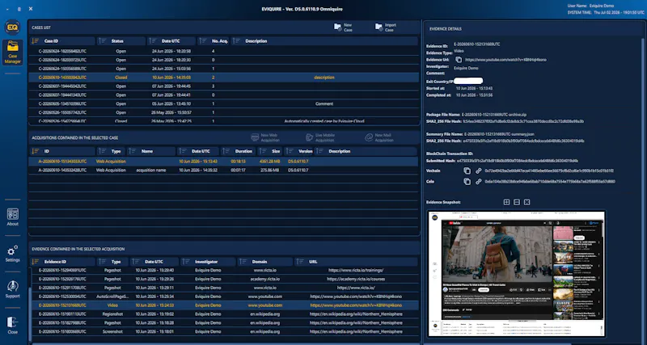Fit evidence snapshot to view icon
Screen dimensions: 647x345
526,202
